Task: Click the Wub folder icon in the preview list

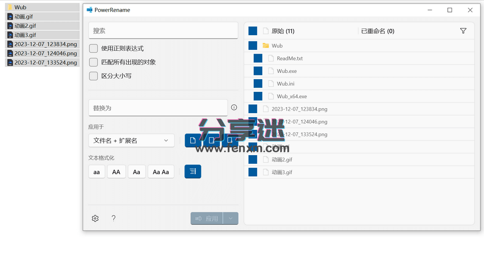Action: pos(266,45)
